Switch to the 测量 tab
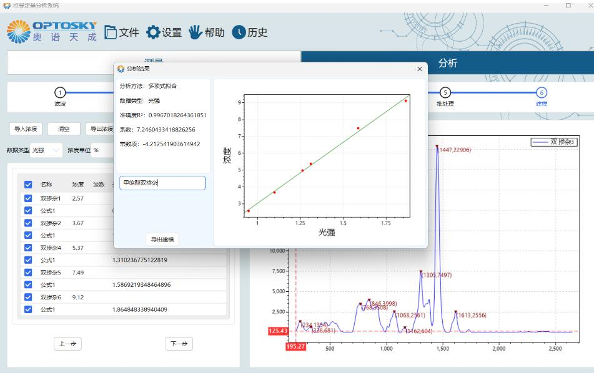 154,63
